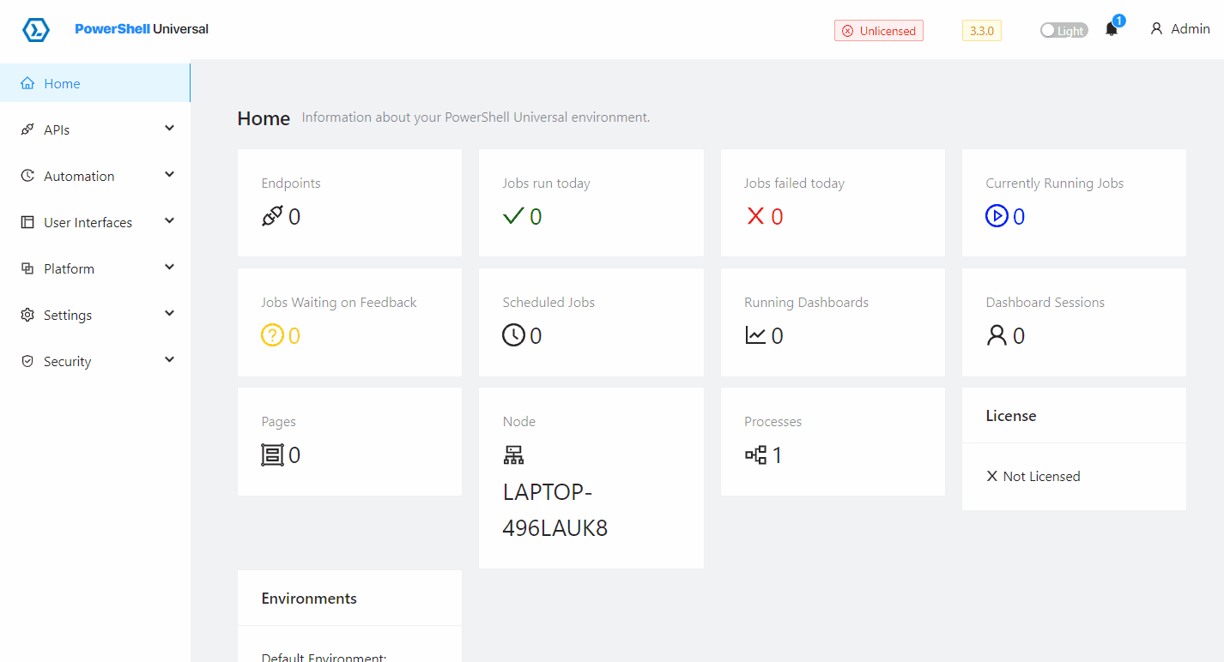Click the Admin user avatar icon
The width and height of the screenshot is (1224, 662).
1156,28
